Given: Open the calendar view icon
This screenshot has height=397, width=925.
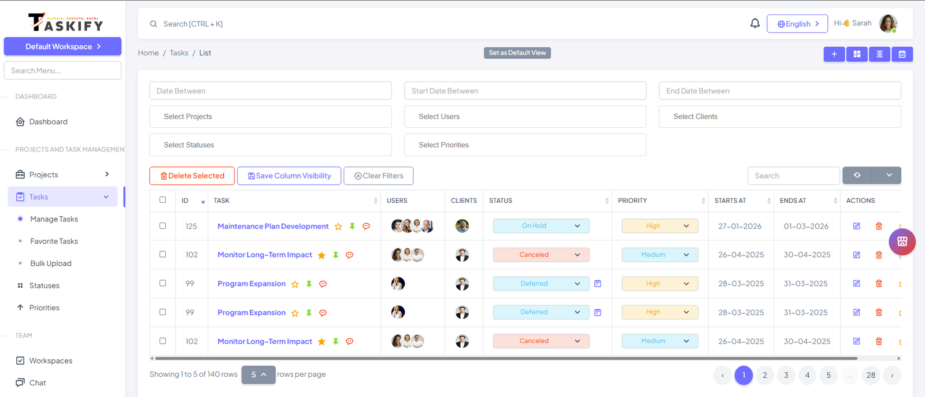Looking at the screenshot, I should [x=902, y=54].
